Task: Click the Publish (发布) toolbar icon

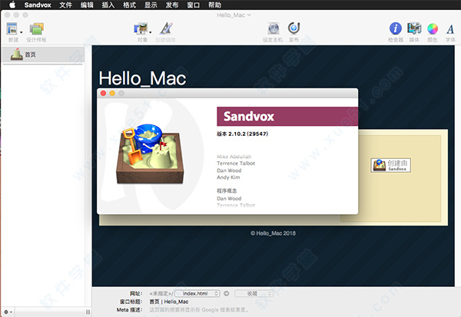Action: coord(294,28)
